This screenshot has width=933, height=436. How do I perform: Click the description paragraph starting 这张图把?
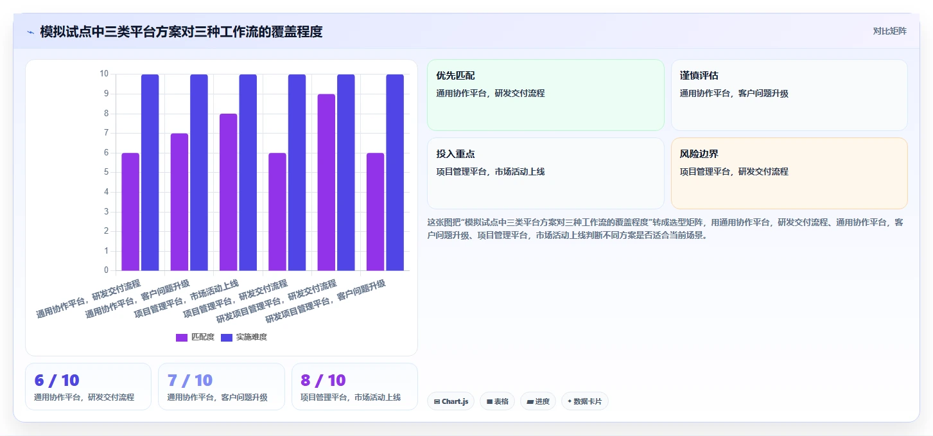click(x=666, y=229)
